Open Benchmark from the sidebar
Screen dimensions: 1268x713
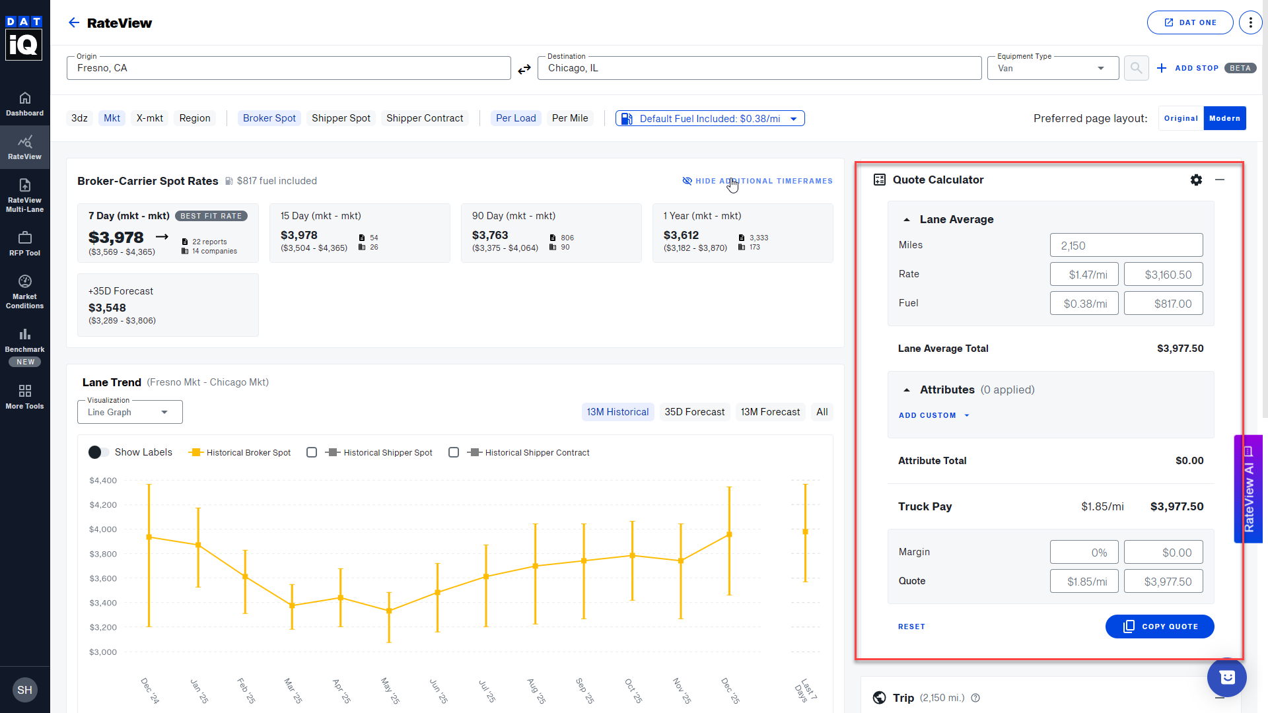[x=24, y=339]
